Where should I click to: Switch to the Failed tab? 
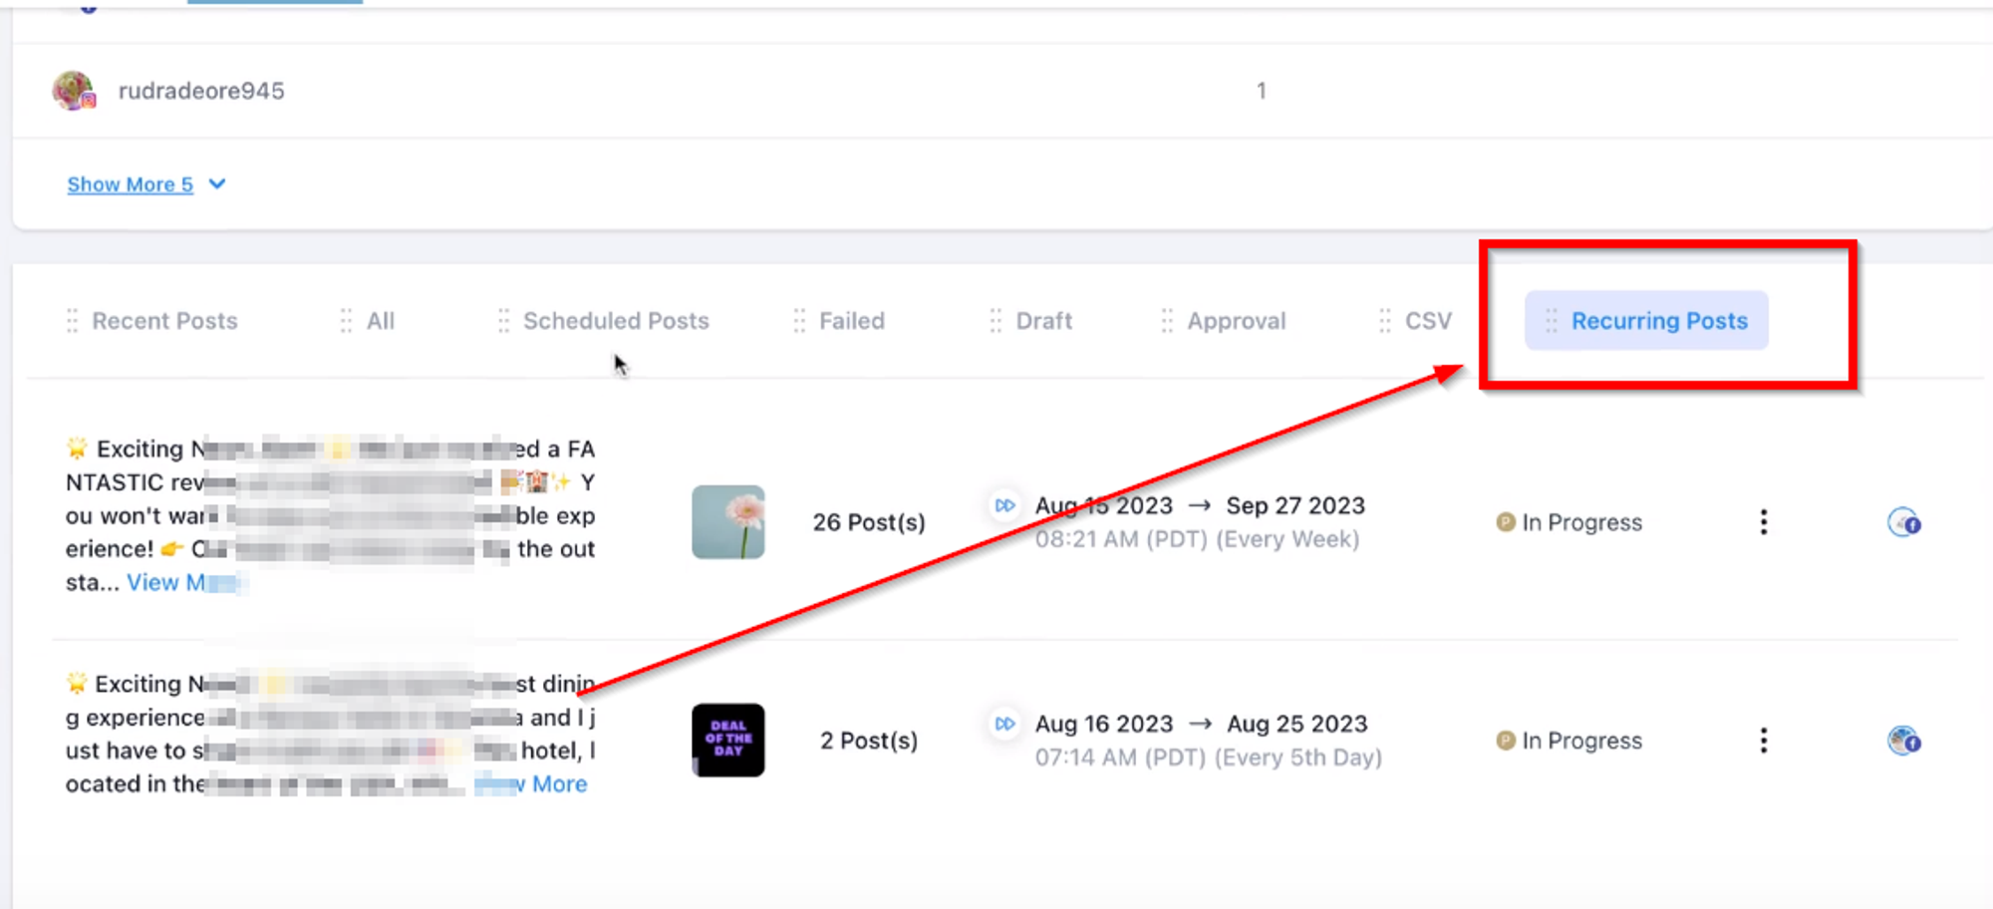click(852, 321)
